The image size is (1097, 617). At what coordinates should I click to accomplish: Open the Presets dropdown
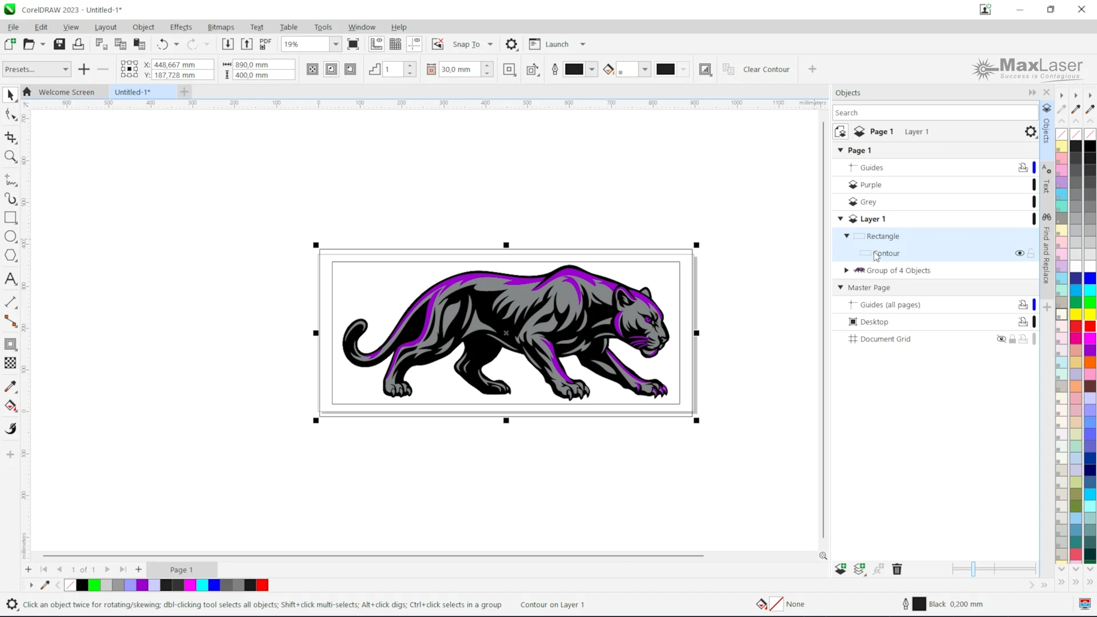click(x=37, y=69)
